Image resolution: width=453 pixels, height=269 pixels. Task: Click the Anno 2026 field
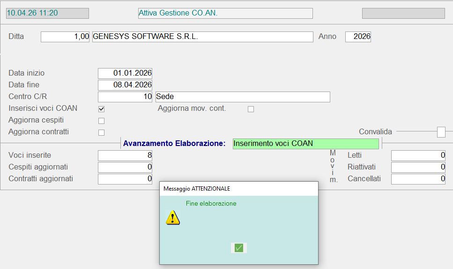pyautogui.click(x=358, y=37)
